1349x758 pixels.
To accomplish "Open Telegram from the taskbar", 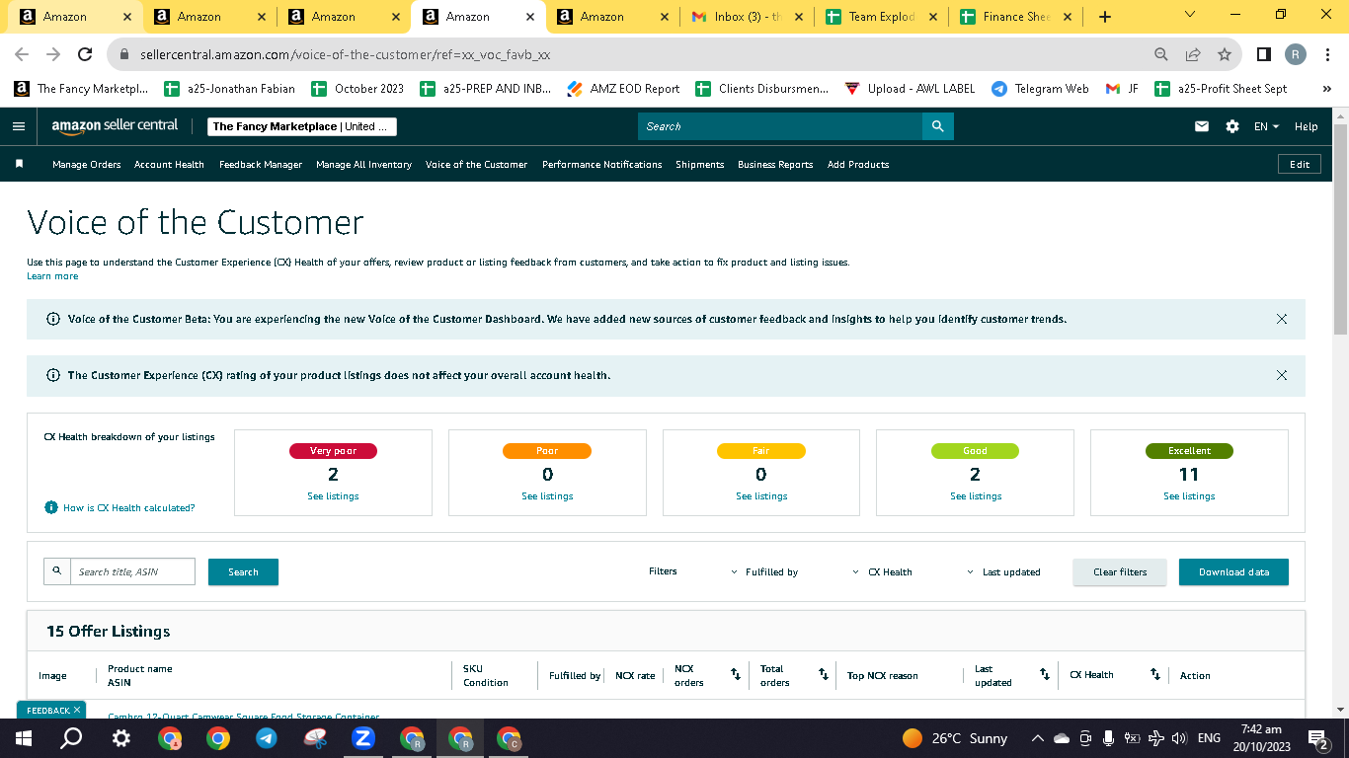I will pyautogui.click(x=266, y=738).
